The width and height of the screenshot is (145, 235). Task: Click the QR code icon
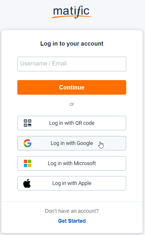point(28,123)
